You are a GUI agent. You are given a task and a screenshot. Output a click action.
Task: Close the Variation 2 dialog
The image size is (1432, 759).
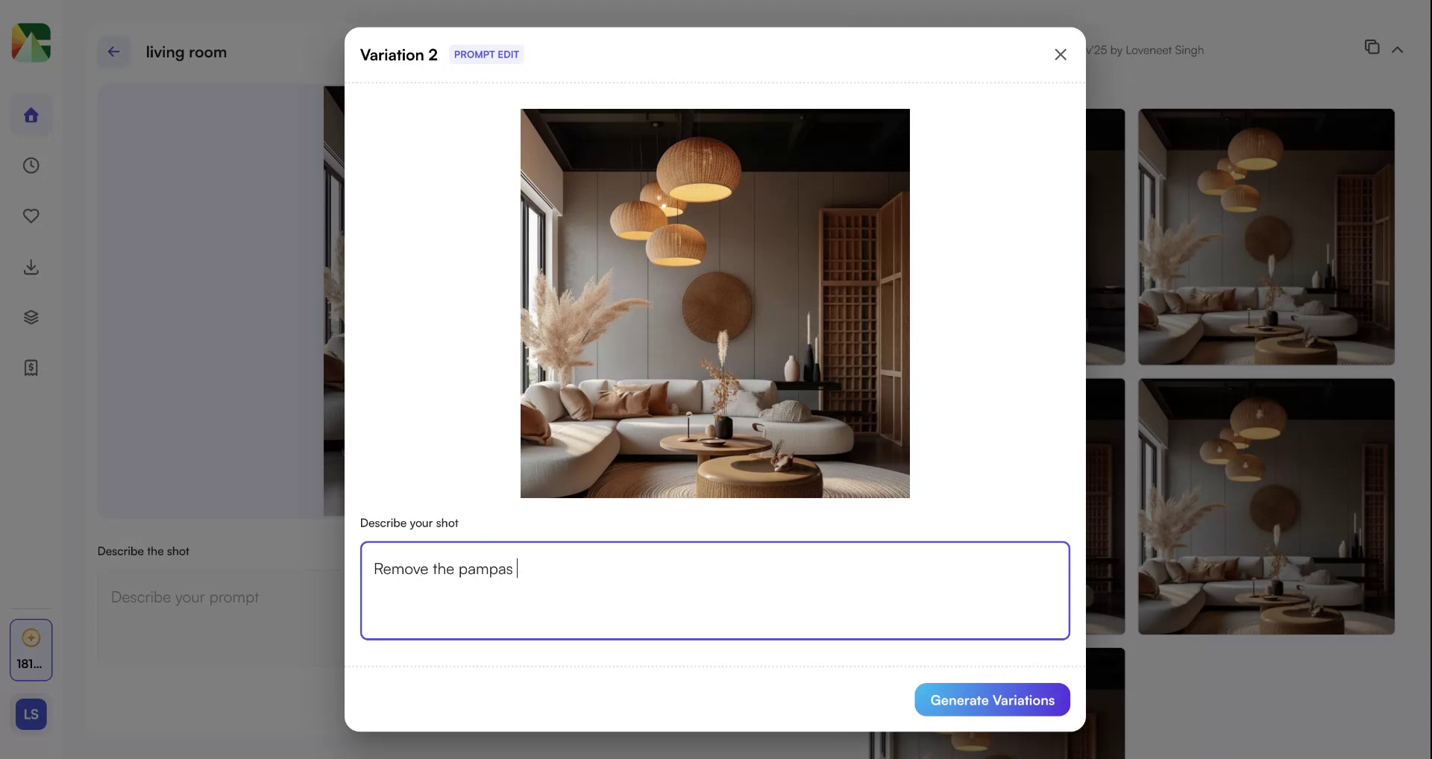click(1060, 54)
